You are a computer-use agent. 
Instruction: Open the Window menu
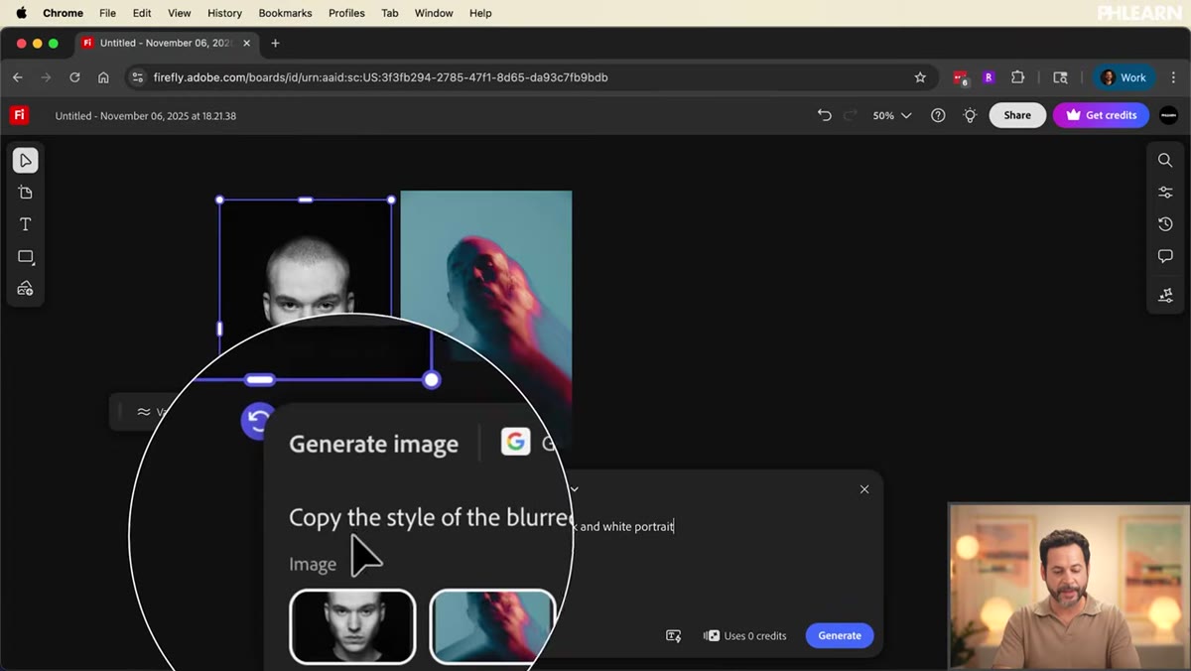434,13
